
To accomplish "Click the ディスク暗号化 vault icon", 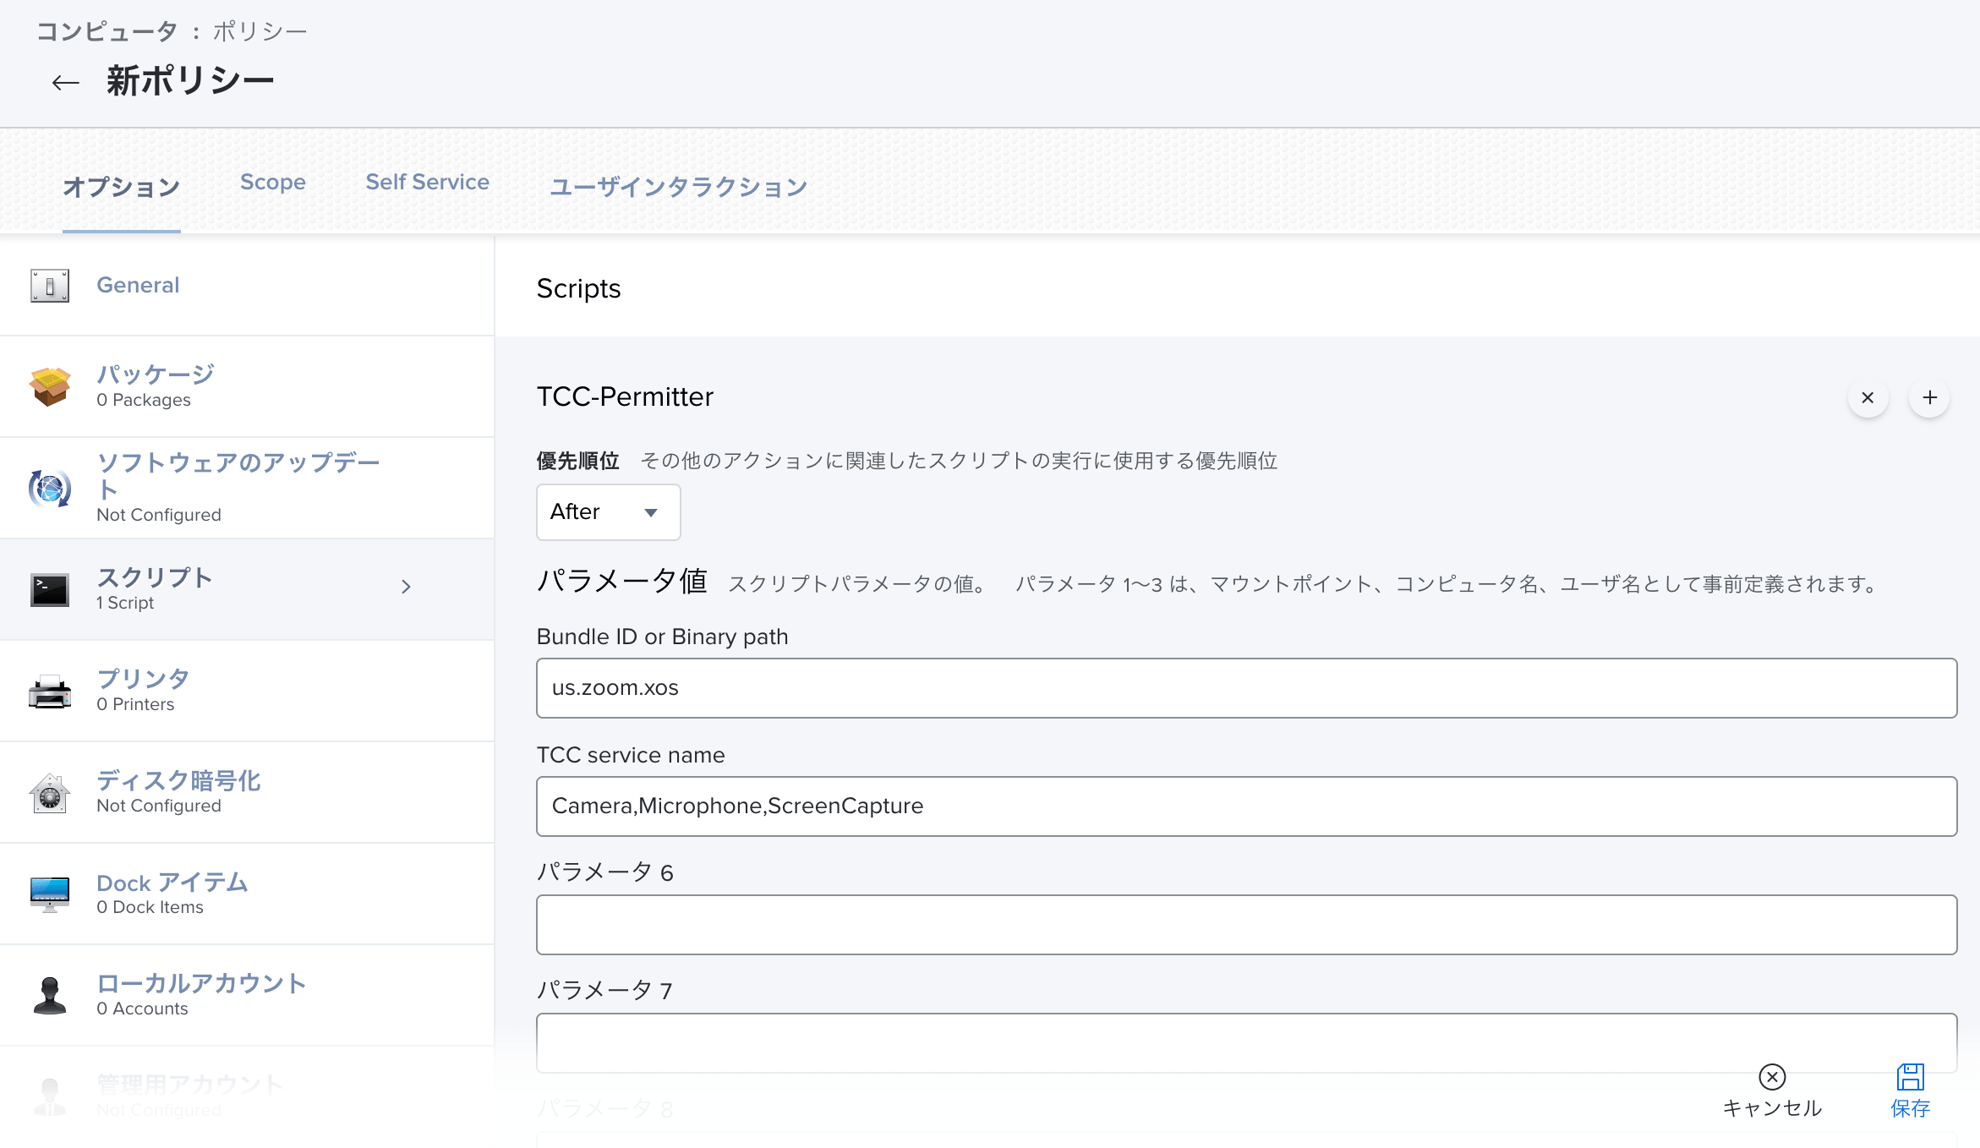I will point(50,792).
